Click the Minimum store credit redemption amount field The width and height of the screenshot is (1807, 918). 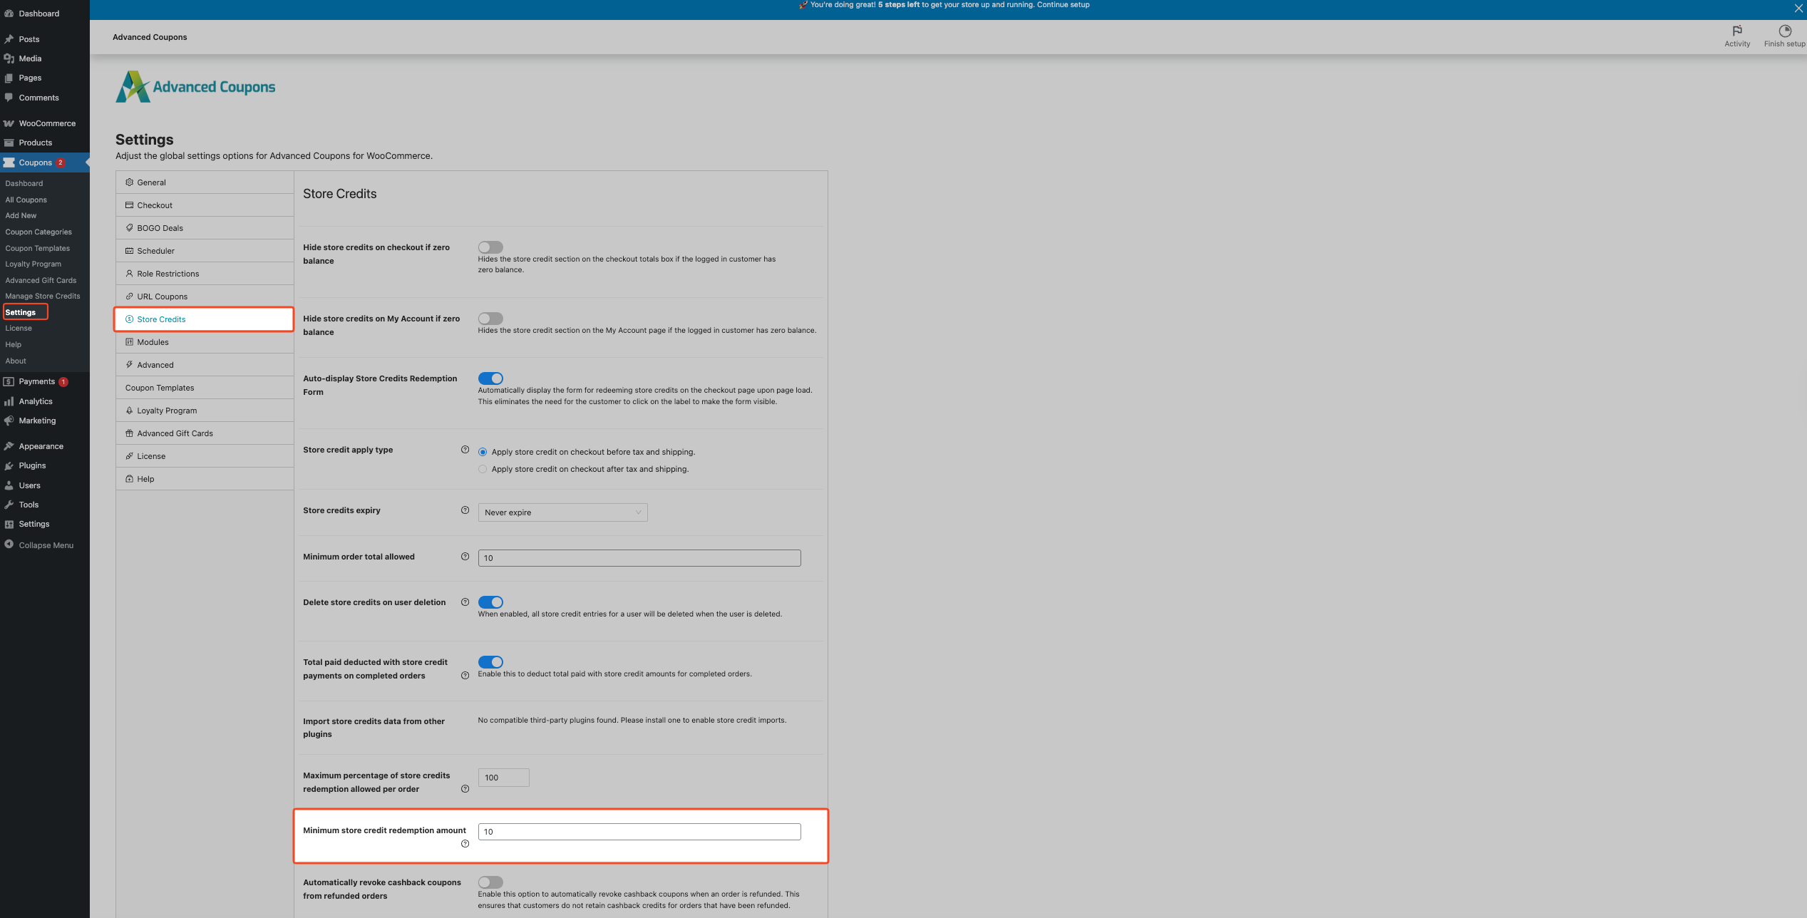tap(639, 832)
